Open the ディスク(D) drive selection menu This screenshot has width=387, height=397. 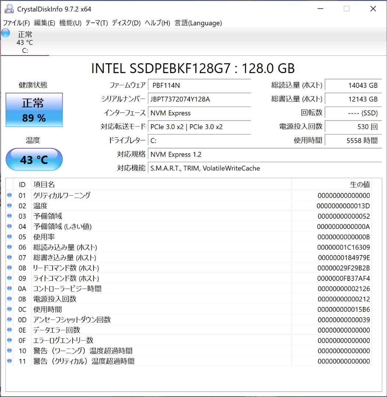coord(126,23)
